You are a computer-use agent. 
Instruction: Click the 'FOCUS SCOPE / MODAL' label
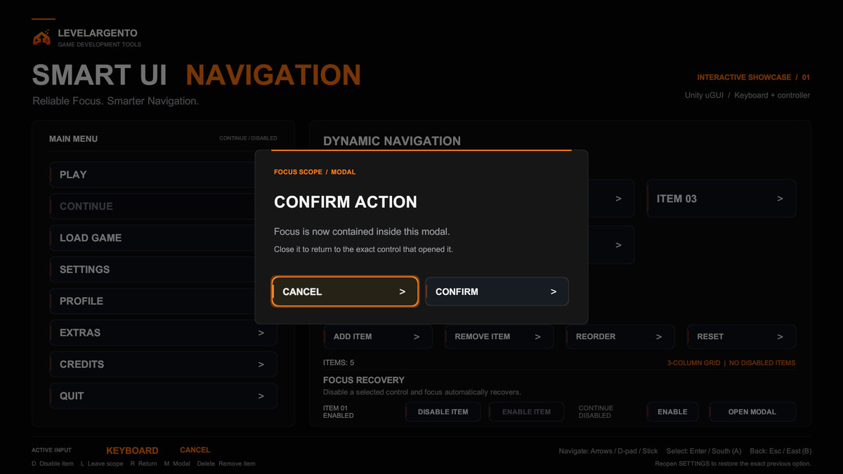coord(315,172)
